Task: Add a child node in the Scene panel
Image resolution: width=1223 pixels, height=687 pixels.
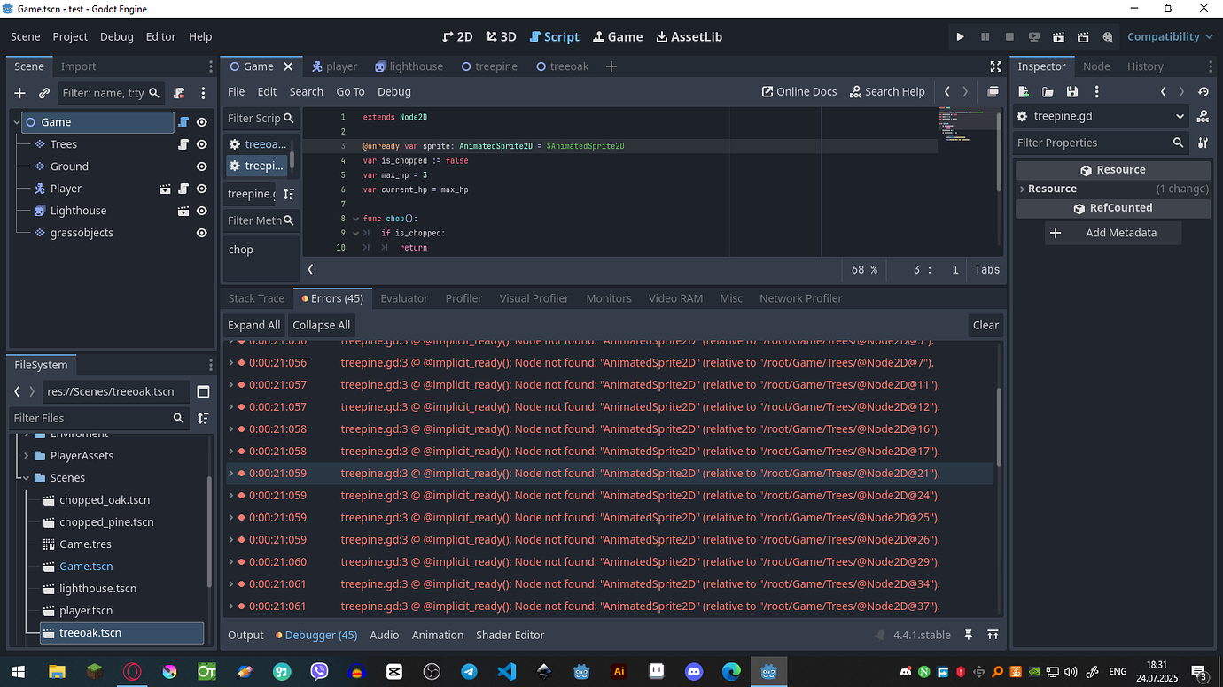Action: tap(19, 93)
